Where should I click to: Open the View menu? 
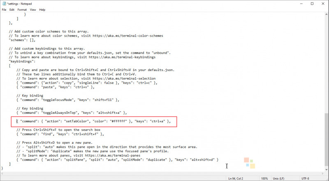click(33, 9)
